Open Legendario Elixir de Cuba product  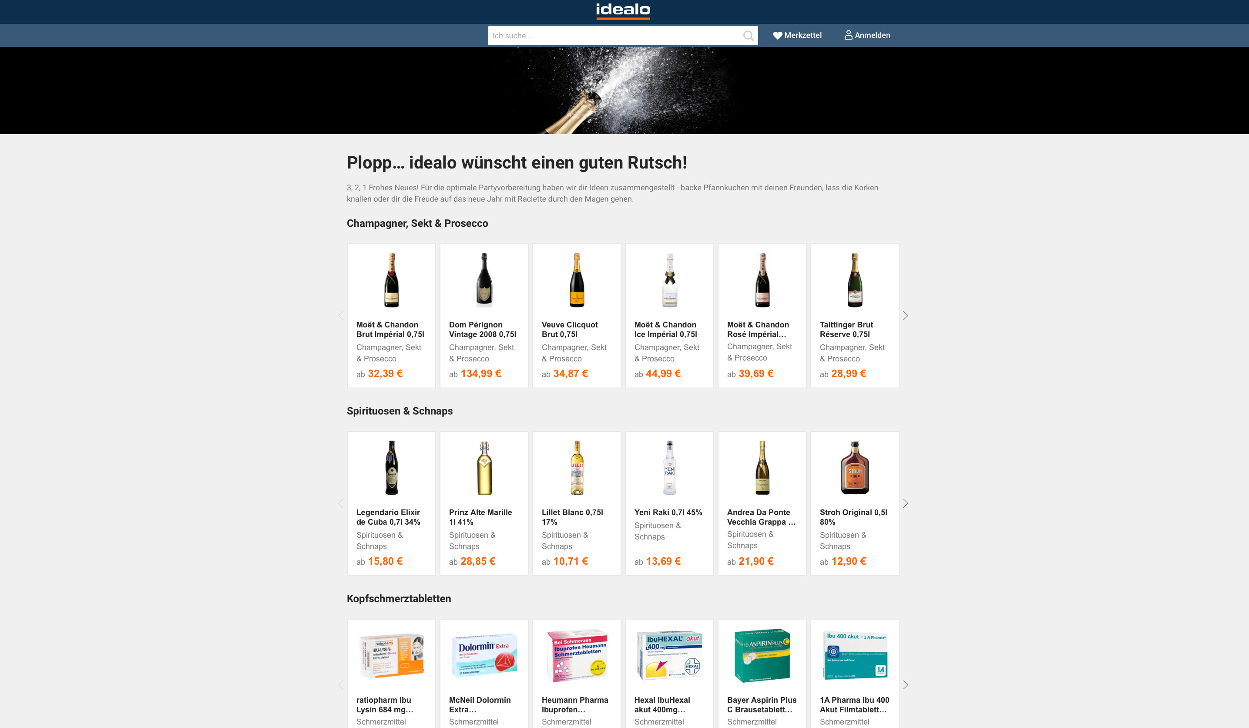(x=391, y=503)
